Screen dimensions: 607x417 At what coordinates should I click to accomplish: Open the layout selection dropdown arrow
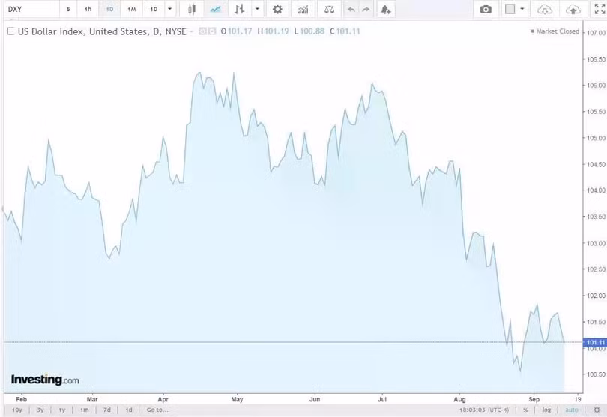522,9
